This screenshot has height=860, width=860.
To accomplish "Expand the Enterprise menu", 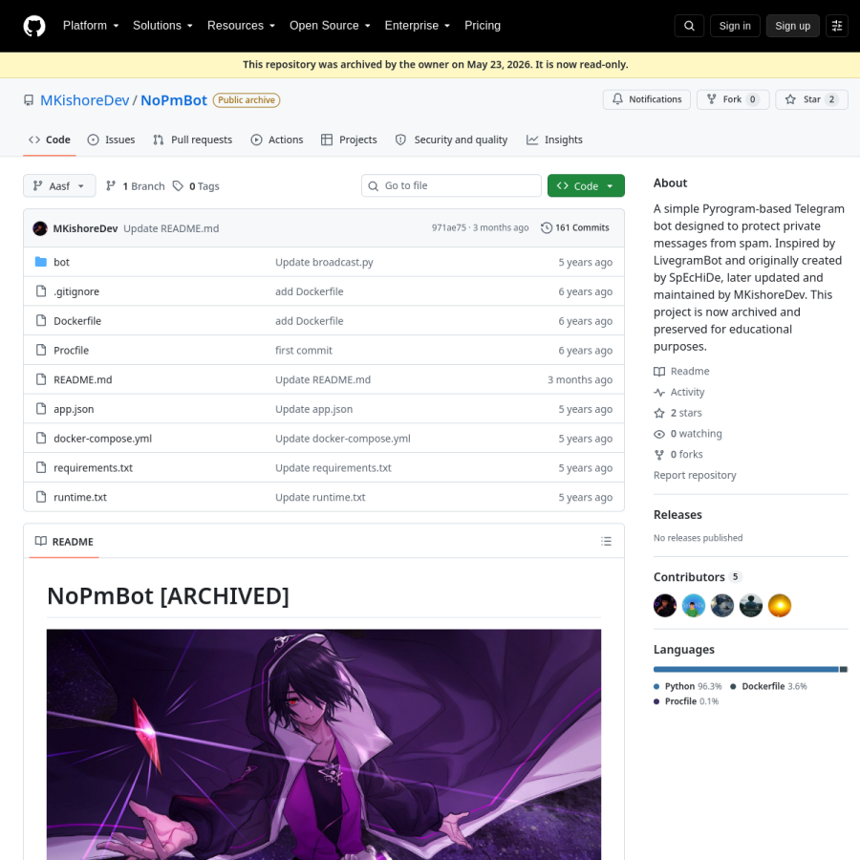I will pos(418,26).
